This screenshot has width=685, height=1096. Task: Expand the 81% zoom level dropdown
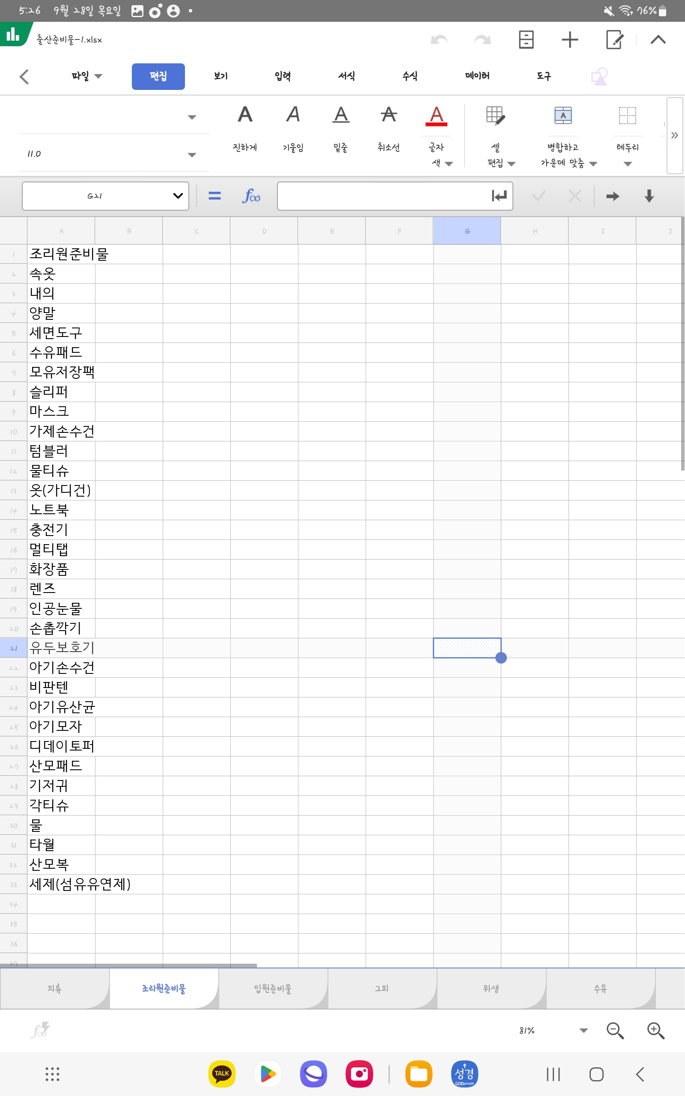(584, 1030)
